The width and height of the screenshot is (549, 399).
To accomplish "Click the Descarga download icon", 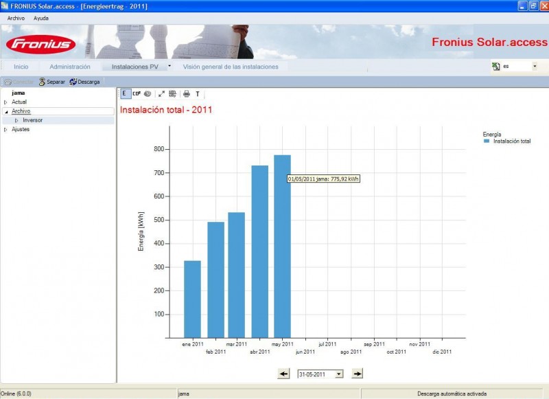I will click(x=73, y=82).
